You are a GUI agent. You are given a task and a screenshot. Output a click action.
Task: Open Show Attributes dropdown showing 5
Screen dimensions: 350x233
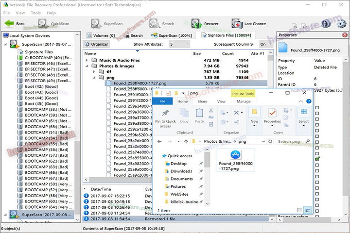click(179, 44)
